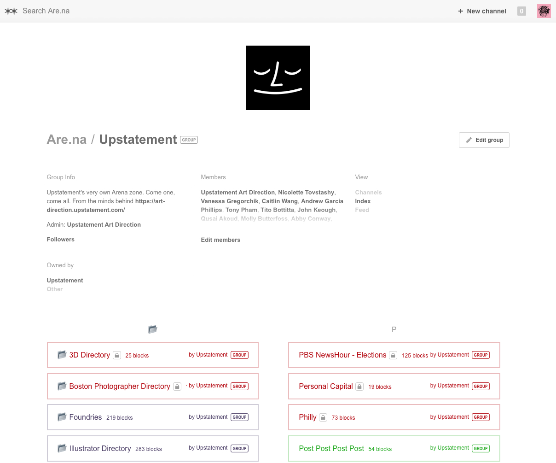Click the folder icon beside Foundries

(x=62, y=417)
